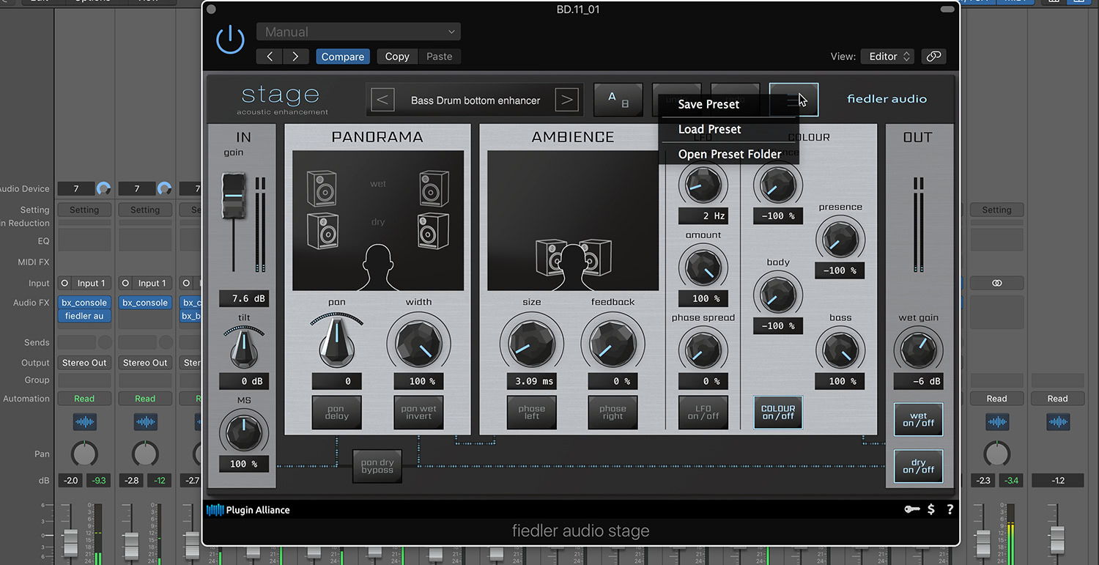Open fiedler au plugin slot on first channel
Screen dimensions: 1099x565
coord(84,316)
